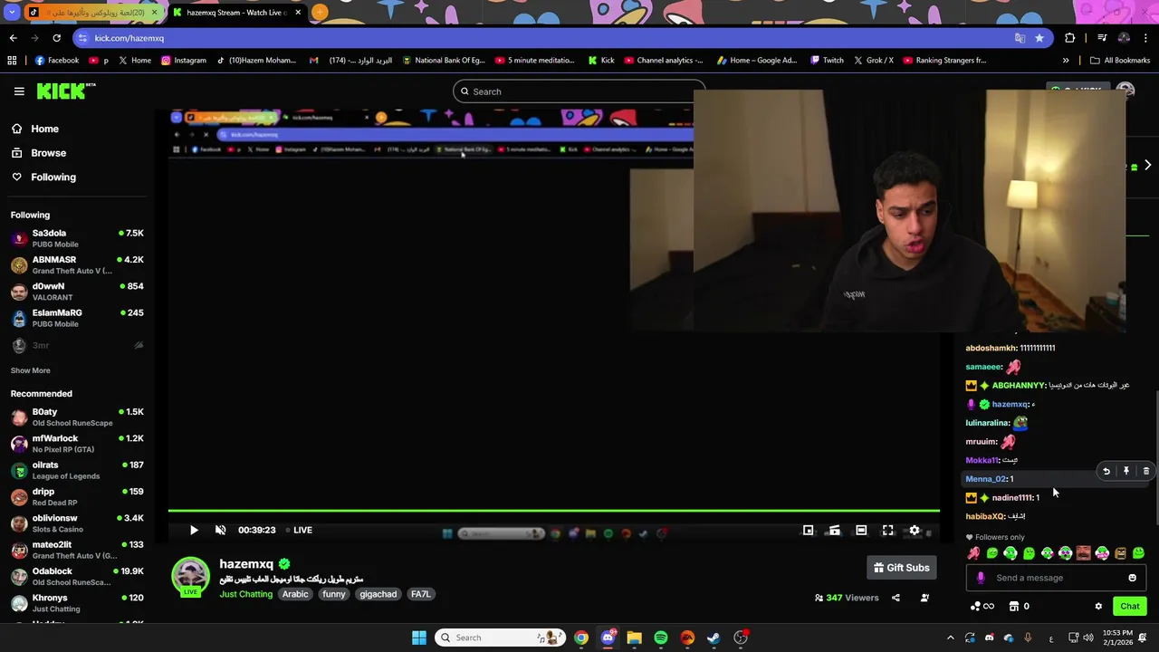This screenshot has height=652, width=1159.
Task: Open ABNMASR followed channel
Action: 77,264
